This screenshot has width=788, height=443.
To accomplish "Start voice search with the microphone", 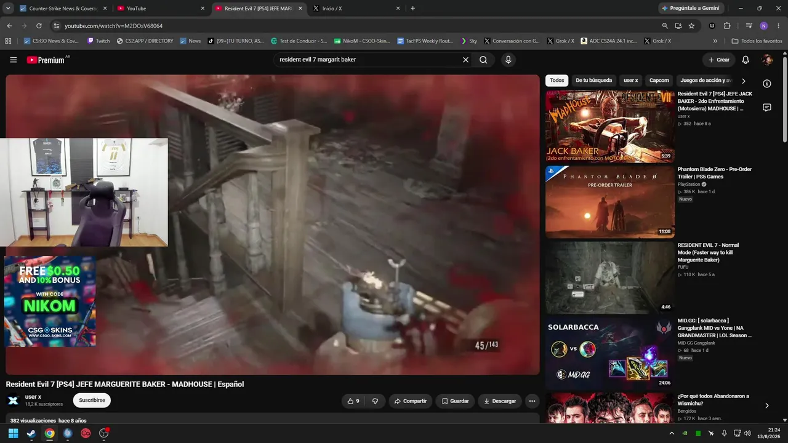I will pyautogui.click(x=508, y=60).
